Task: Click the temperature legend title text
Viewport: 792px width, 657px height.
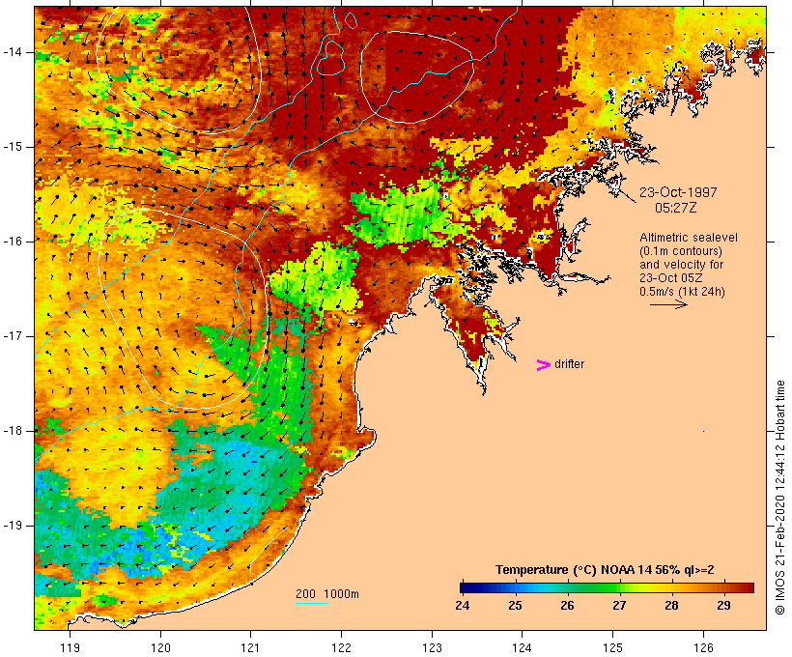Action: tap(605, 570)
